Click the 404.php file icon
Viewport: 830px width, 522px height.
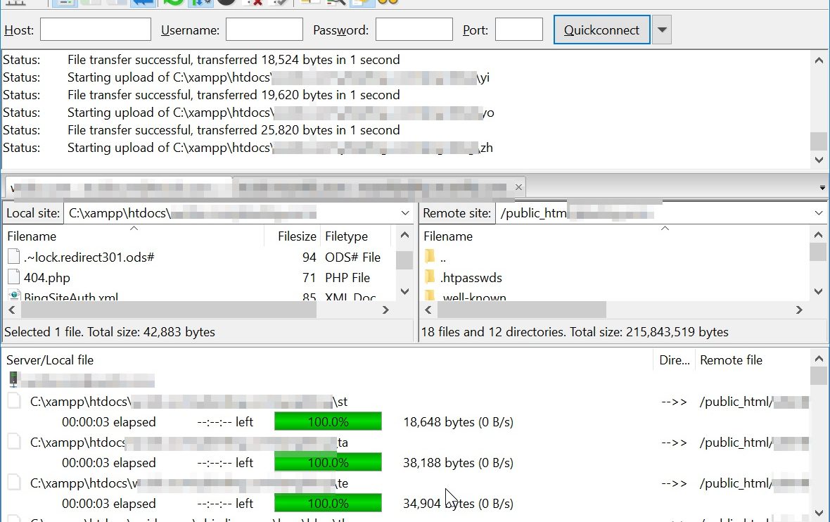[14, 277]
